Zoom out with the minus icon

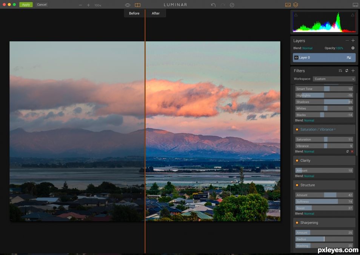[80, 5]
